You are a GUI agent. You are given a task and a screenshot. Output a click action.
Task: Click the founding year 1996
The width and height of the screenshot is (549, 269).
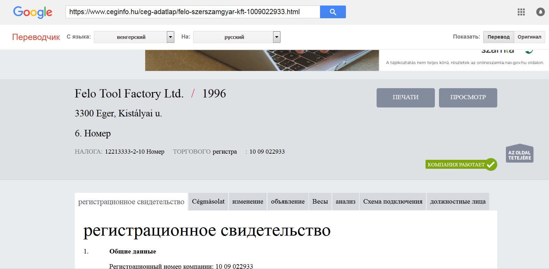214,94
